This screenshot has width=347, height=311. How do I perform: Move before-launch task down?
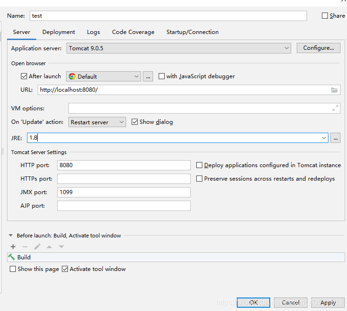coord(61,247)
